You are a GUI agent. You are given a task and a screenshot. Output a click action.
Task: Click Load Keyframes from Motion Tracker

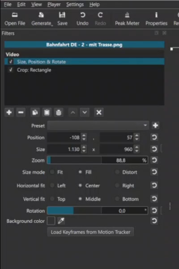(90, 232)
